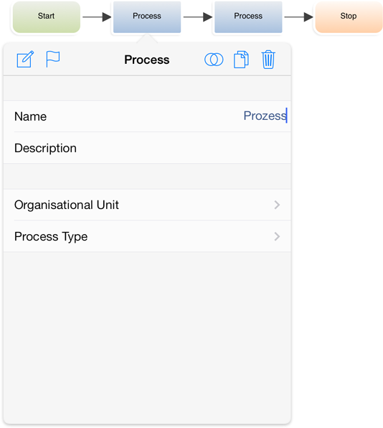
Task: Click the Process popover title
Action: click(x=147, y=60)
